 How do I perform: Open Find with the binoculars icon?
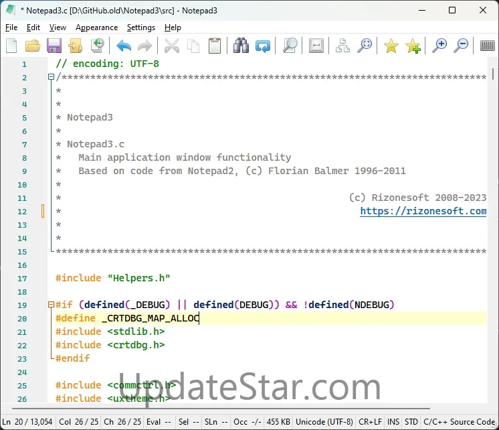coord(241,46)
